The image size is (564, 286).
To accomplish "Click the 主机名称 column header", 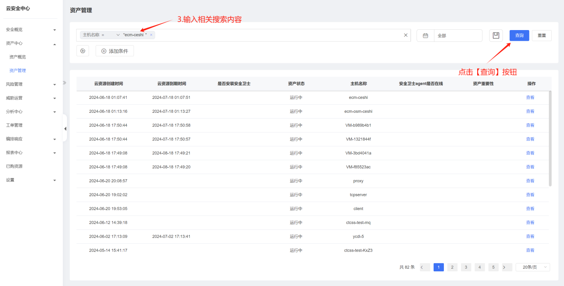I will pyautogui.click(x=359, y=83).
